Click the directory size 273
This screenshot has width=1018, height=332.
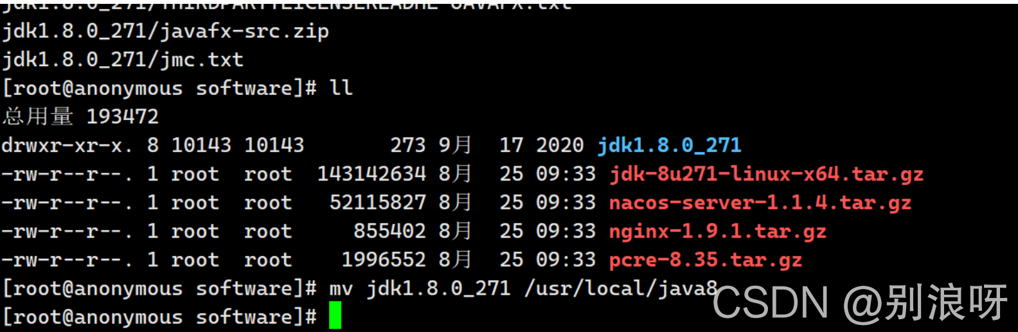(407, 146)
